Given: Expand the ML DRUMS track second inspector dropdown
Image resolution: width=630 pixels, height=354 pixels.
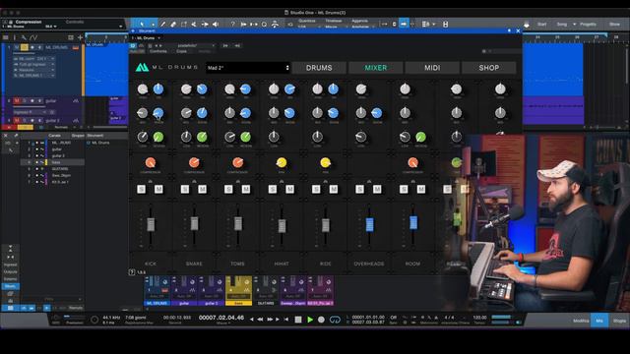Looking at the screenshot, I should (52, 64).
